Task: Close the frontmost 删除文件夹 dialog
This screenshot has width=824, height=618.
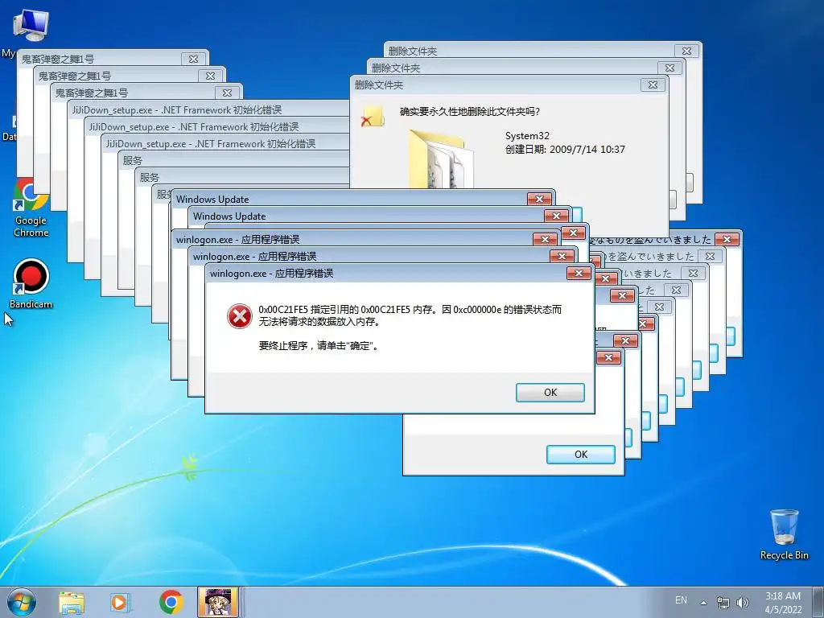Action: tap(653, 84)
